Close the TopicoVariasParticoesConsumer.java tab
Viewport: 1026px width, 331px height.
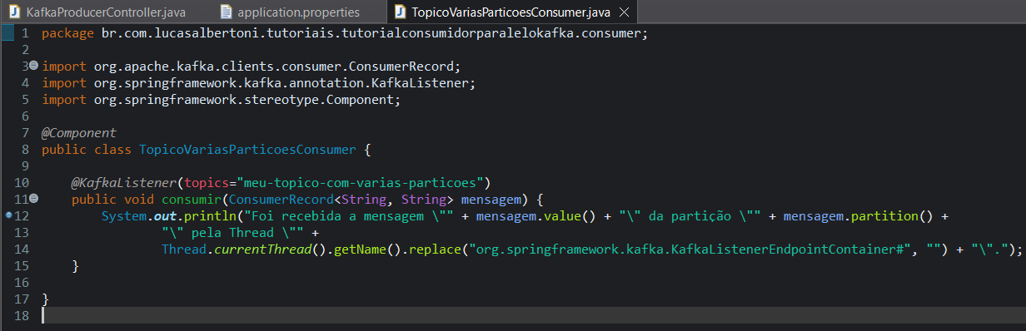click(623, 12)
